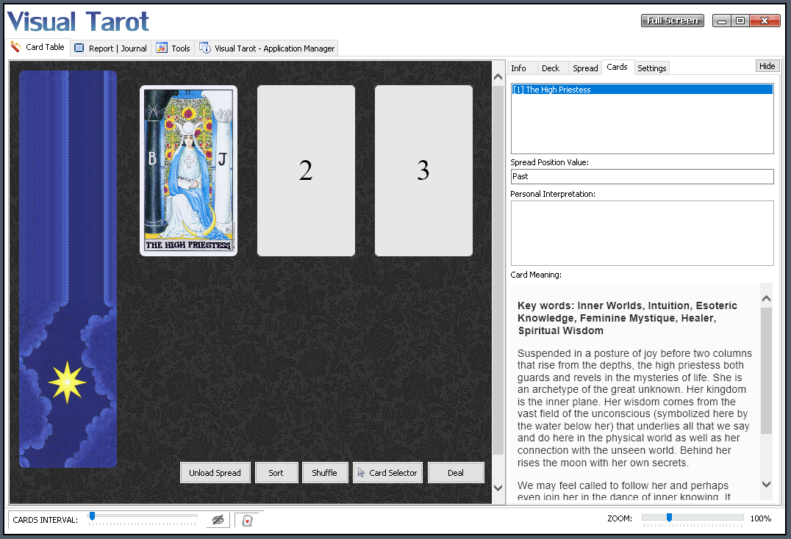Open the Card Table tab
The height and width of the screenshot is (539, 791).
[37, 47]
